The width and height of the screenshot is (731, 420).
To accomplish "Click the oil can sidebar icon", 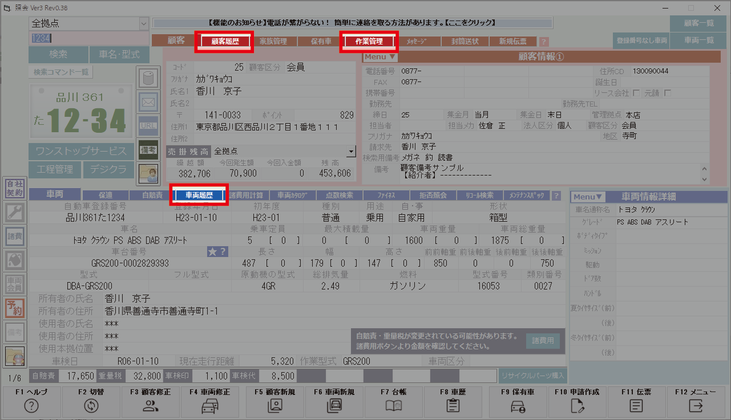I will tap(15, 260).
